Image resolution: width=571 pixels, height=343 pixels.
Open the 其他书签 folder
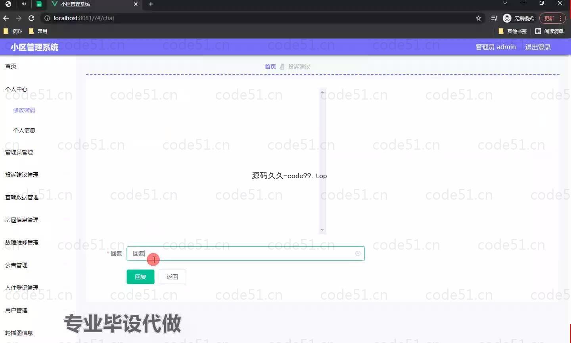pyautogui.click(x=513, y=31)
